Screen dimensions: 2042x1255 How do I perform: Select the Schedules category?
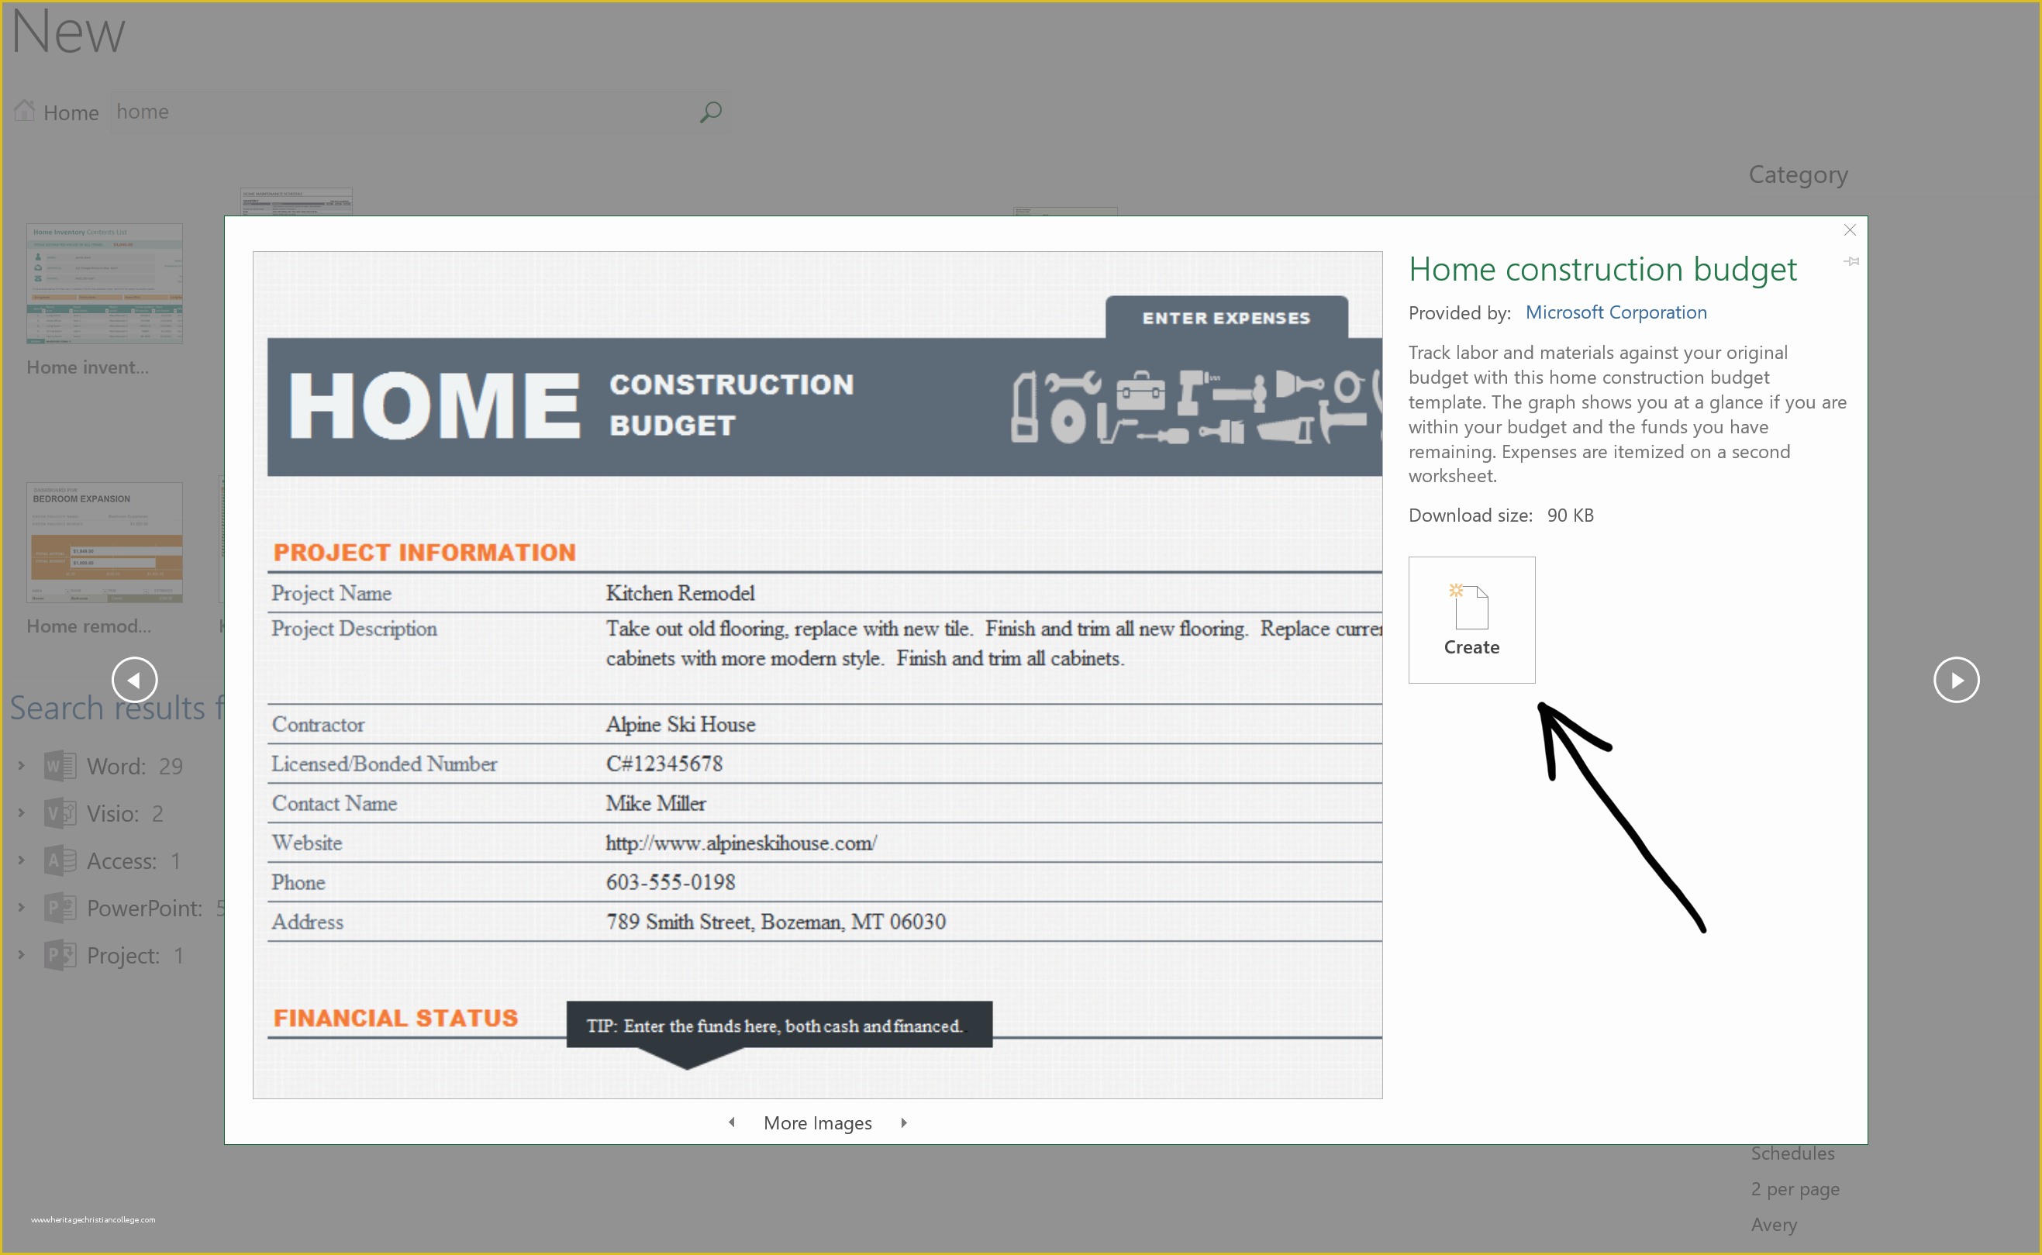[1792, 1153]
